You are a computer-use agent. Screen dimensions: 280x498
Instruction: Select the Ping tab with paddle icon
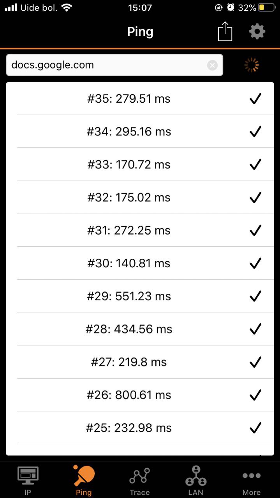coord(84,480)
